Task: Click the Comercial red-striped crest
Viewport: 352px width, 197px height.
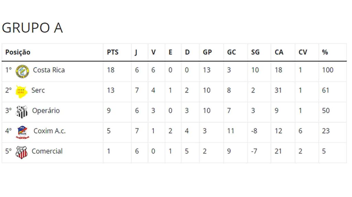Action: pos(21,152)
